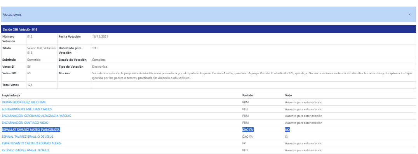Image resolution: width=418 pixels, height=154 pixels.
Task: Click the Voto column header
Action: pos(288,95)
